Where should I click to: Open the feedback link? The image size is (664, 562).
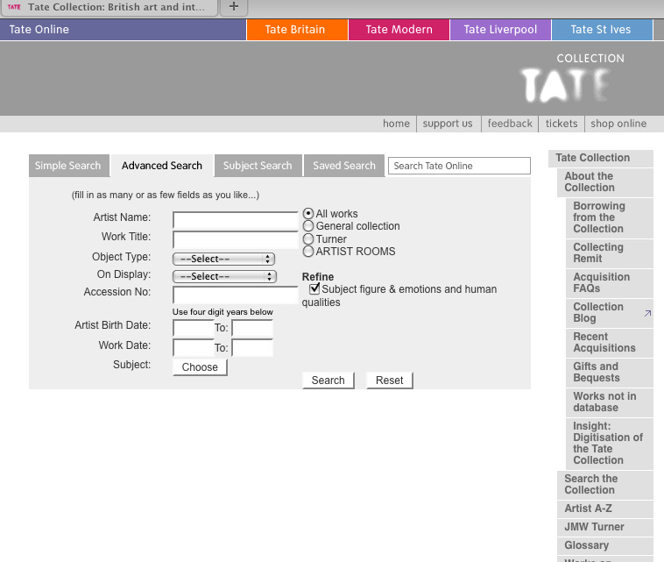(510, 124)
